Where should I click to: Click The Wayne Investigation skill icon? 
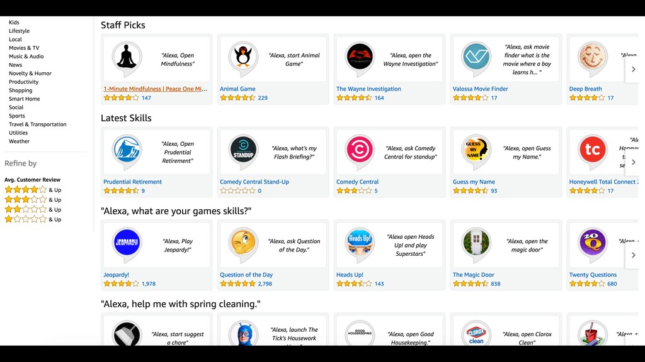[360, 58]
